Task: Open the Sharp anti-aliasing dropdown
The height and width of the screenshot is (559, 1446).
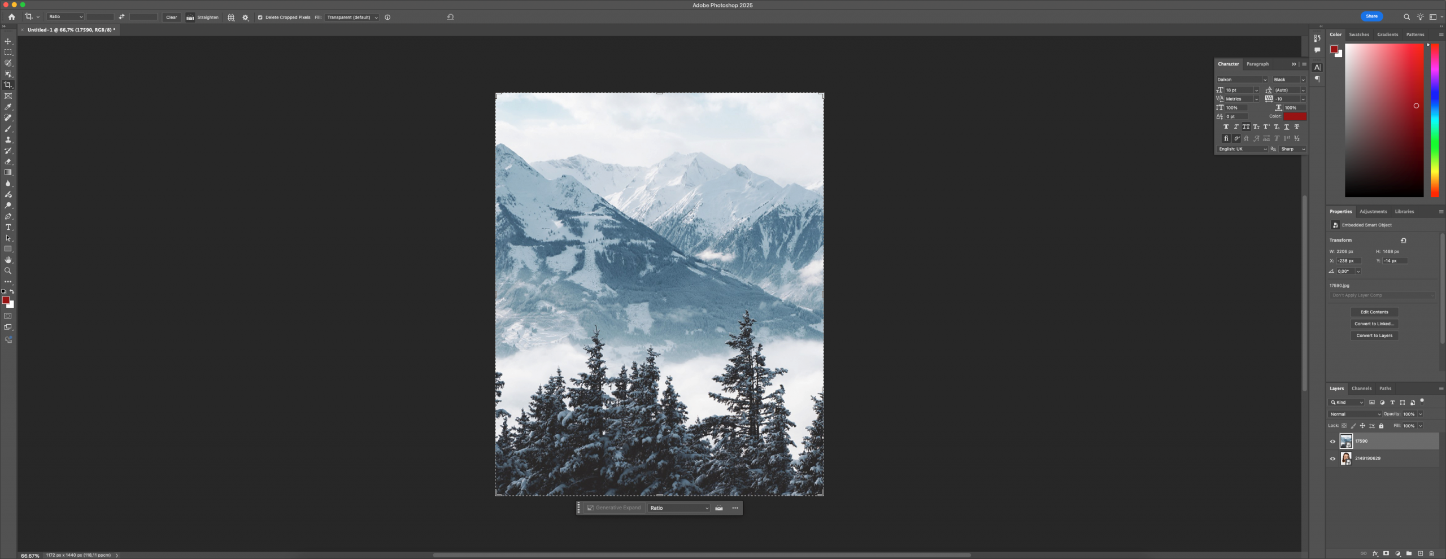Action: (1292, 149)
